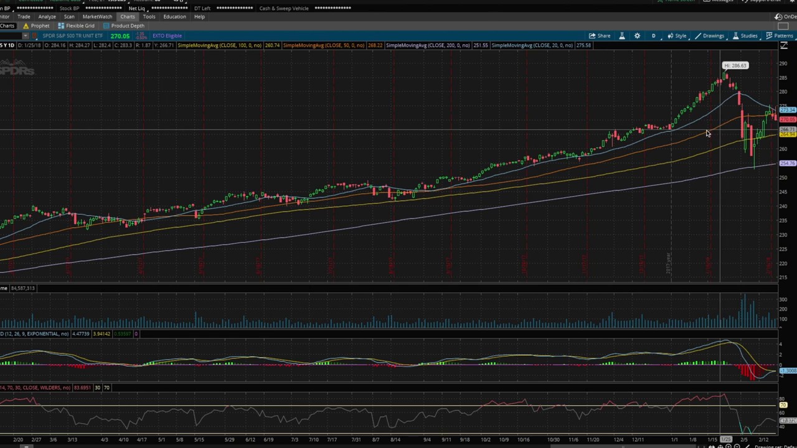Click the EXTO Eligible label

click(x=167, y=35)
